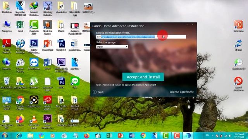The image size is (248, 139).
Task: Open the Select language dropdown
Action: click(112, 47)
